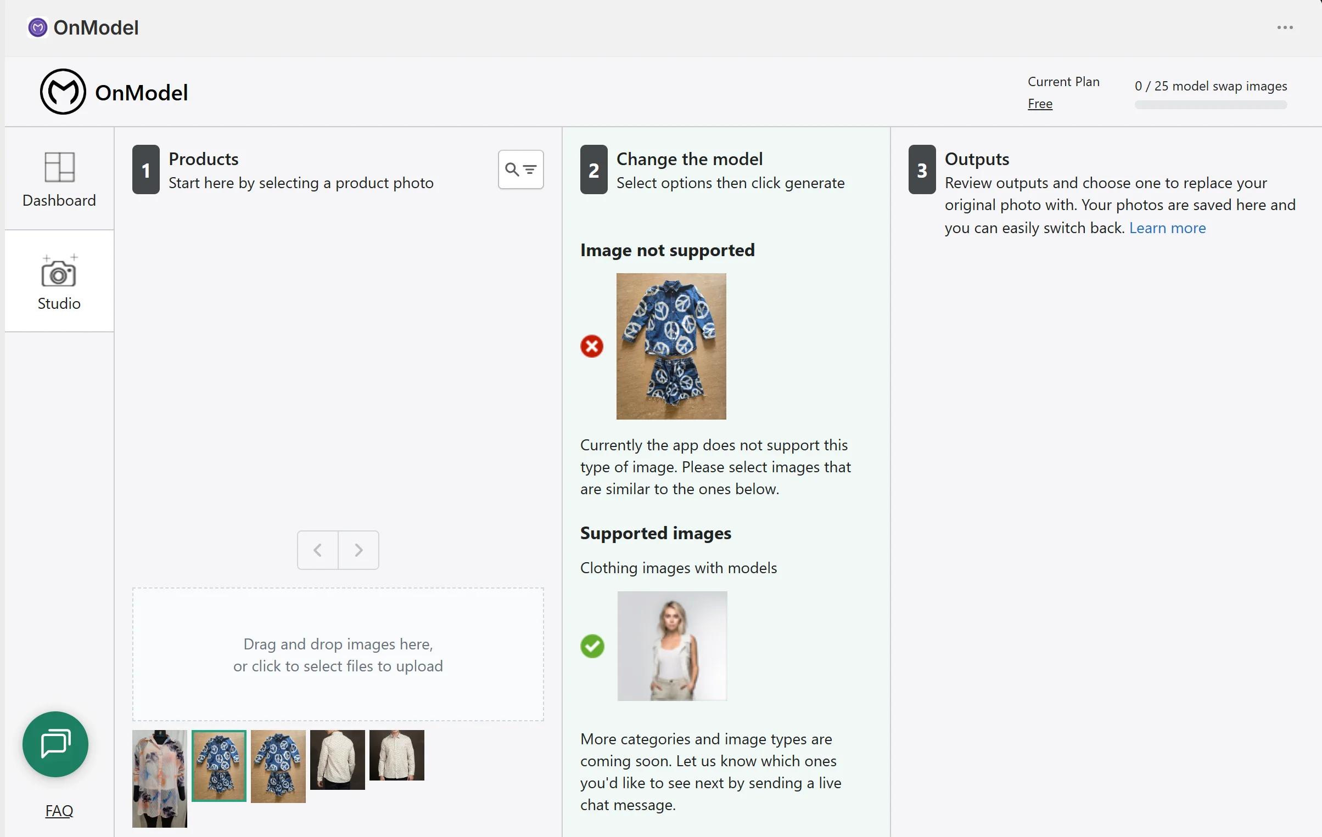
Task: Click the purple OnModel app icon in header
Action: click(38, 27)
